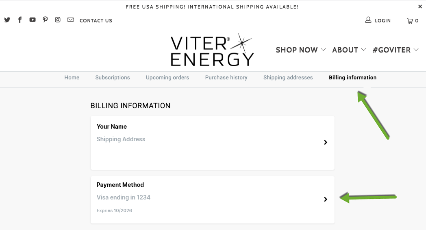This screenshot has width=426, height=230.
Task: Click the Facebook icon in header
Action: coord(20,20)
